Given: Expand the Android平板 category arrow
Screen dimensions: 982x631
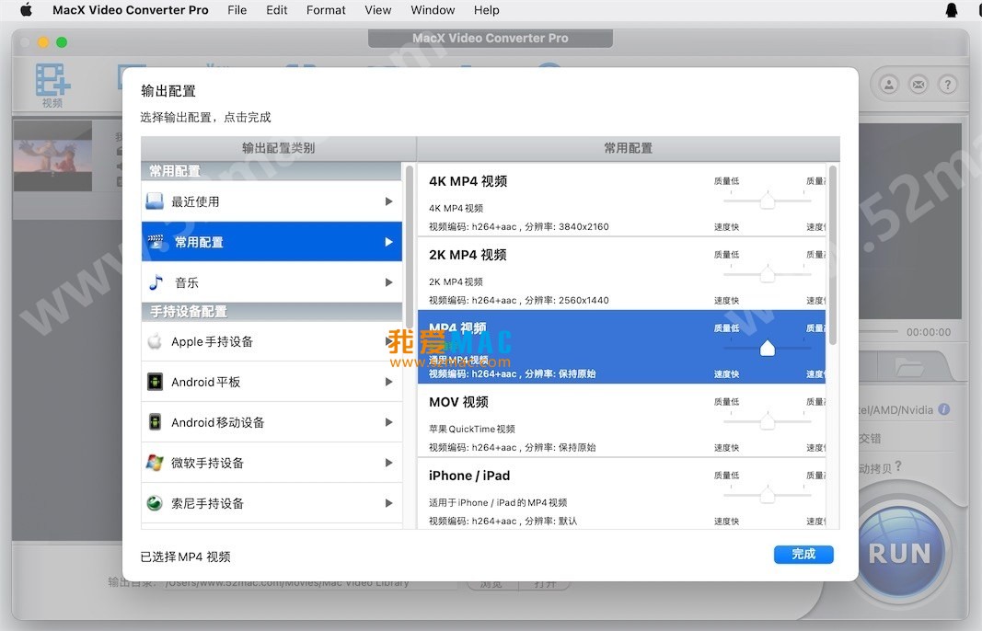Looking at the screenshot, I should click(389, 382).
